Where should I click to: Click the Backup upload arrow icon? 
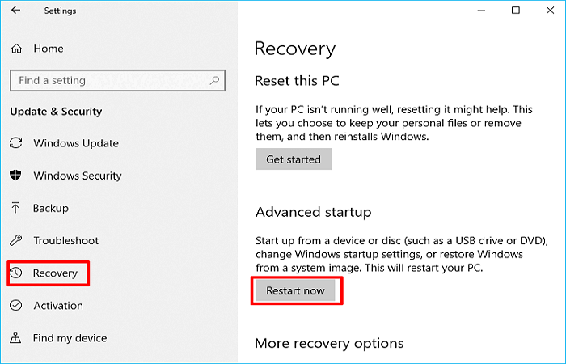16,208
